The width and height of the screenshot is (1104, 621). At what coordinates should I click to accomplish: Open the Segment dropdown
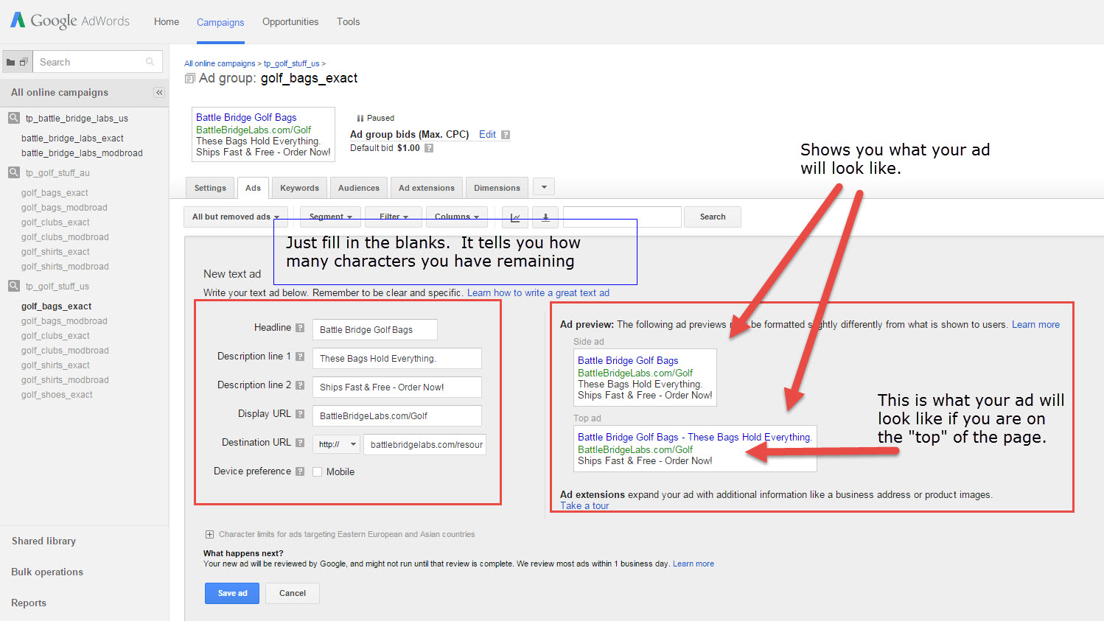(x=329, y=217)
